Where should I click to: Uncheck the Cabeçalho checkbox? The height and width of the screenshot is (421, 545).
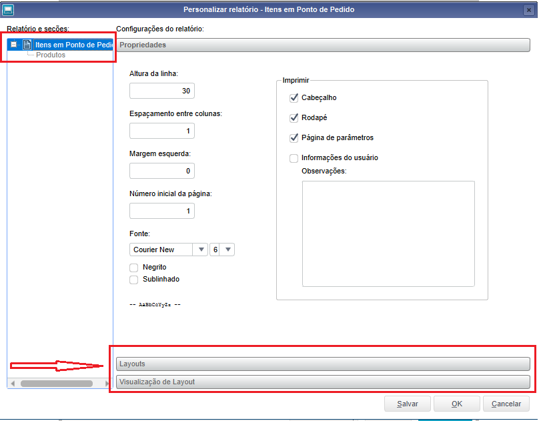click(x=294, y=97)
